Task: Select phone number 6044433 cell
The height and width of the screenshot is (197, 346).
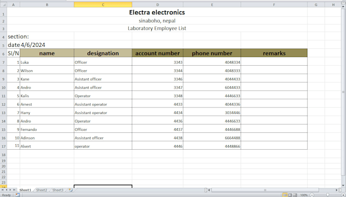Action: coord(212,87)
